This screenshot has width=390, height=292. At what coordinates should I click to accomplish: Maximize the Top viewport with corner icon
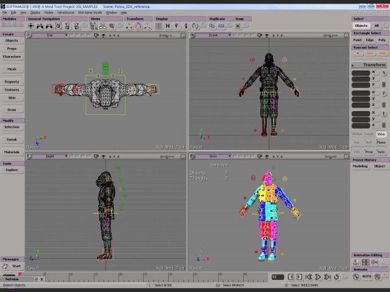pos(183,35)
